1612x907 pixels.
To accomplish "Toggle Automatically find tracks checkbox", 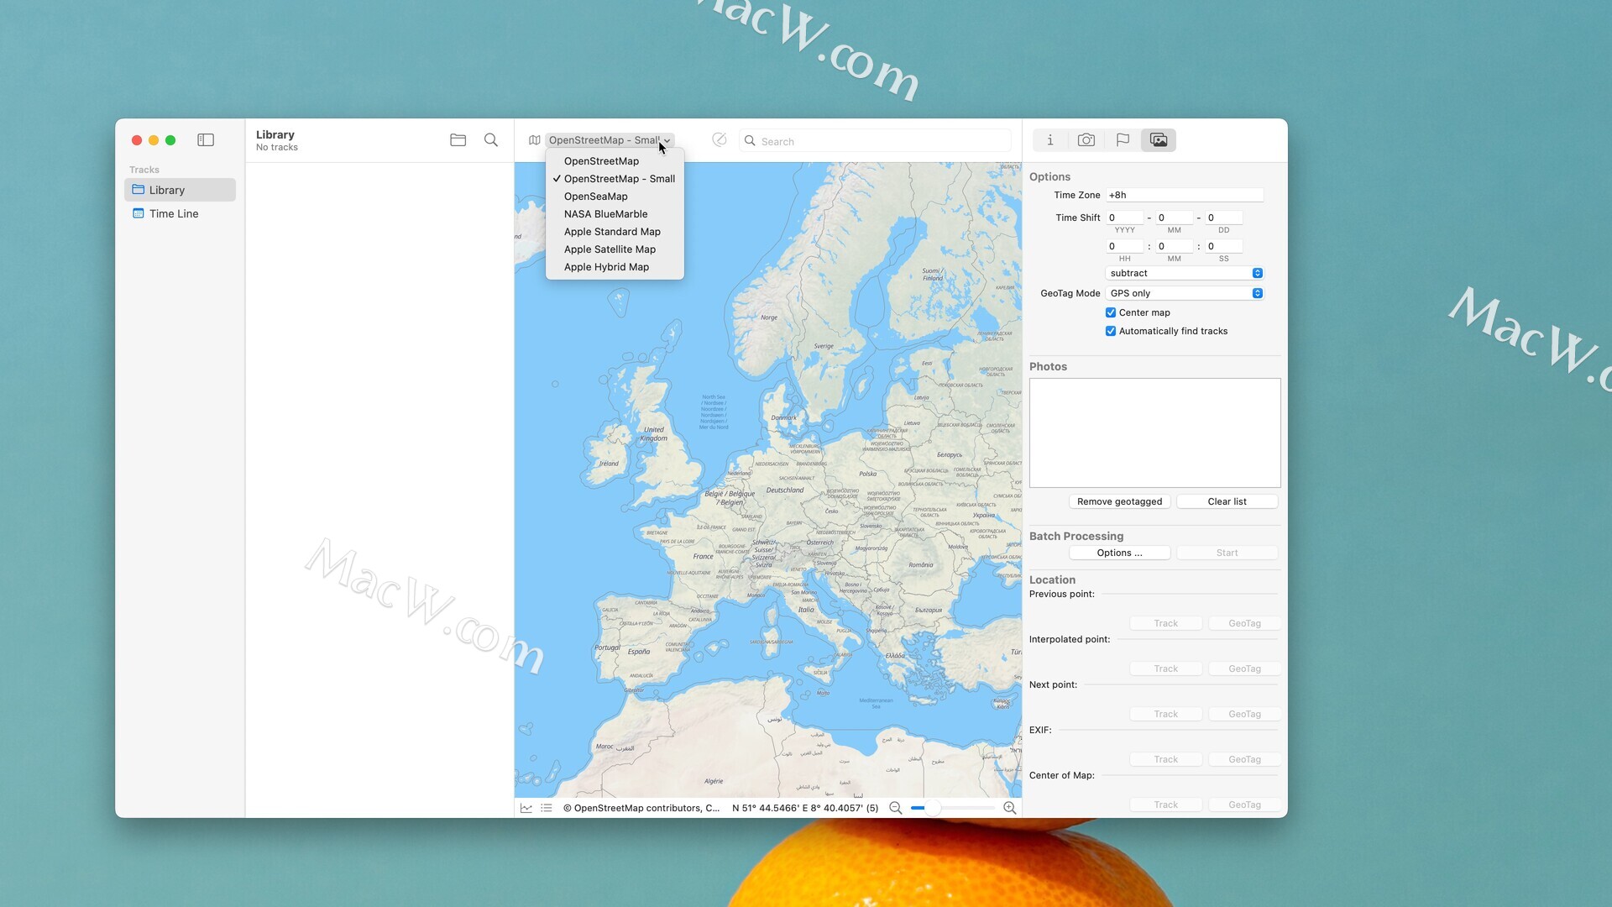I will pos(1111,331).
